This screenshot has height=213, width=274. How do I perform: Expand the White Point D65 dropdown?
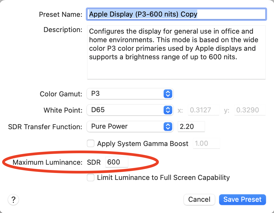tap(130, 110)
